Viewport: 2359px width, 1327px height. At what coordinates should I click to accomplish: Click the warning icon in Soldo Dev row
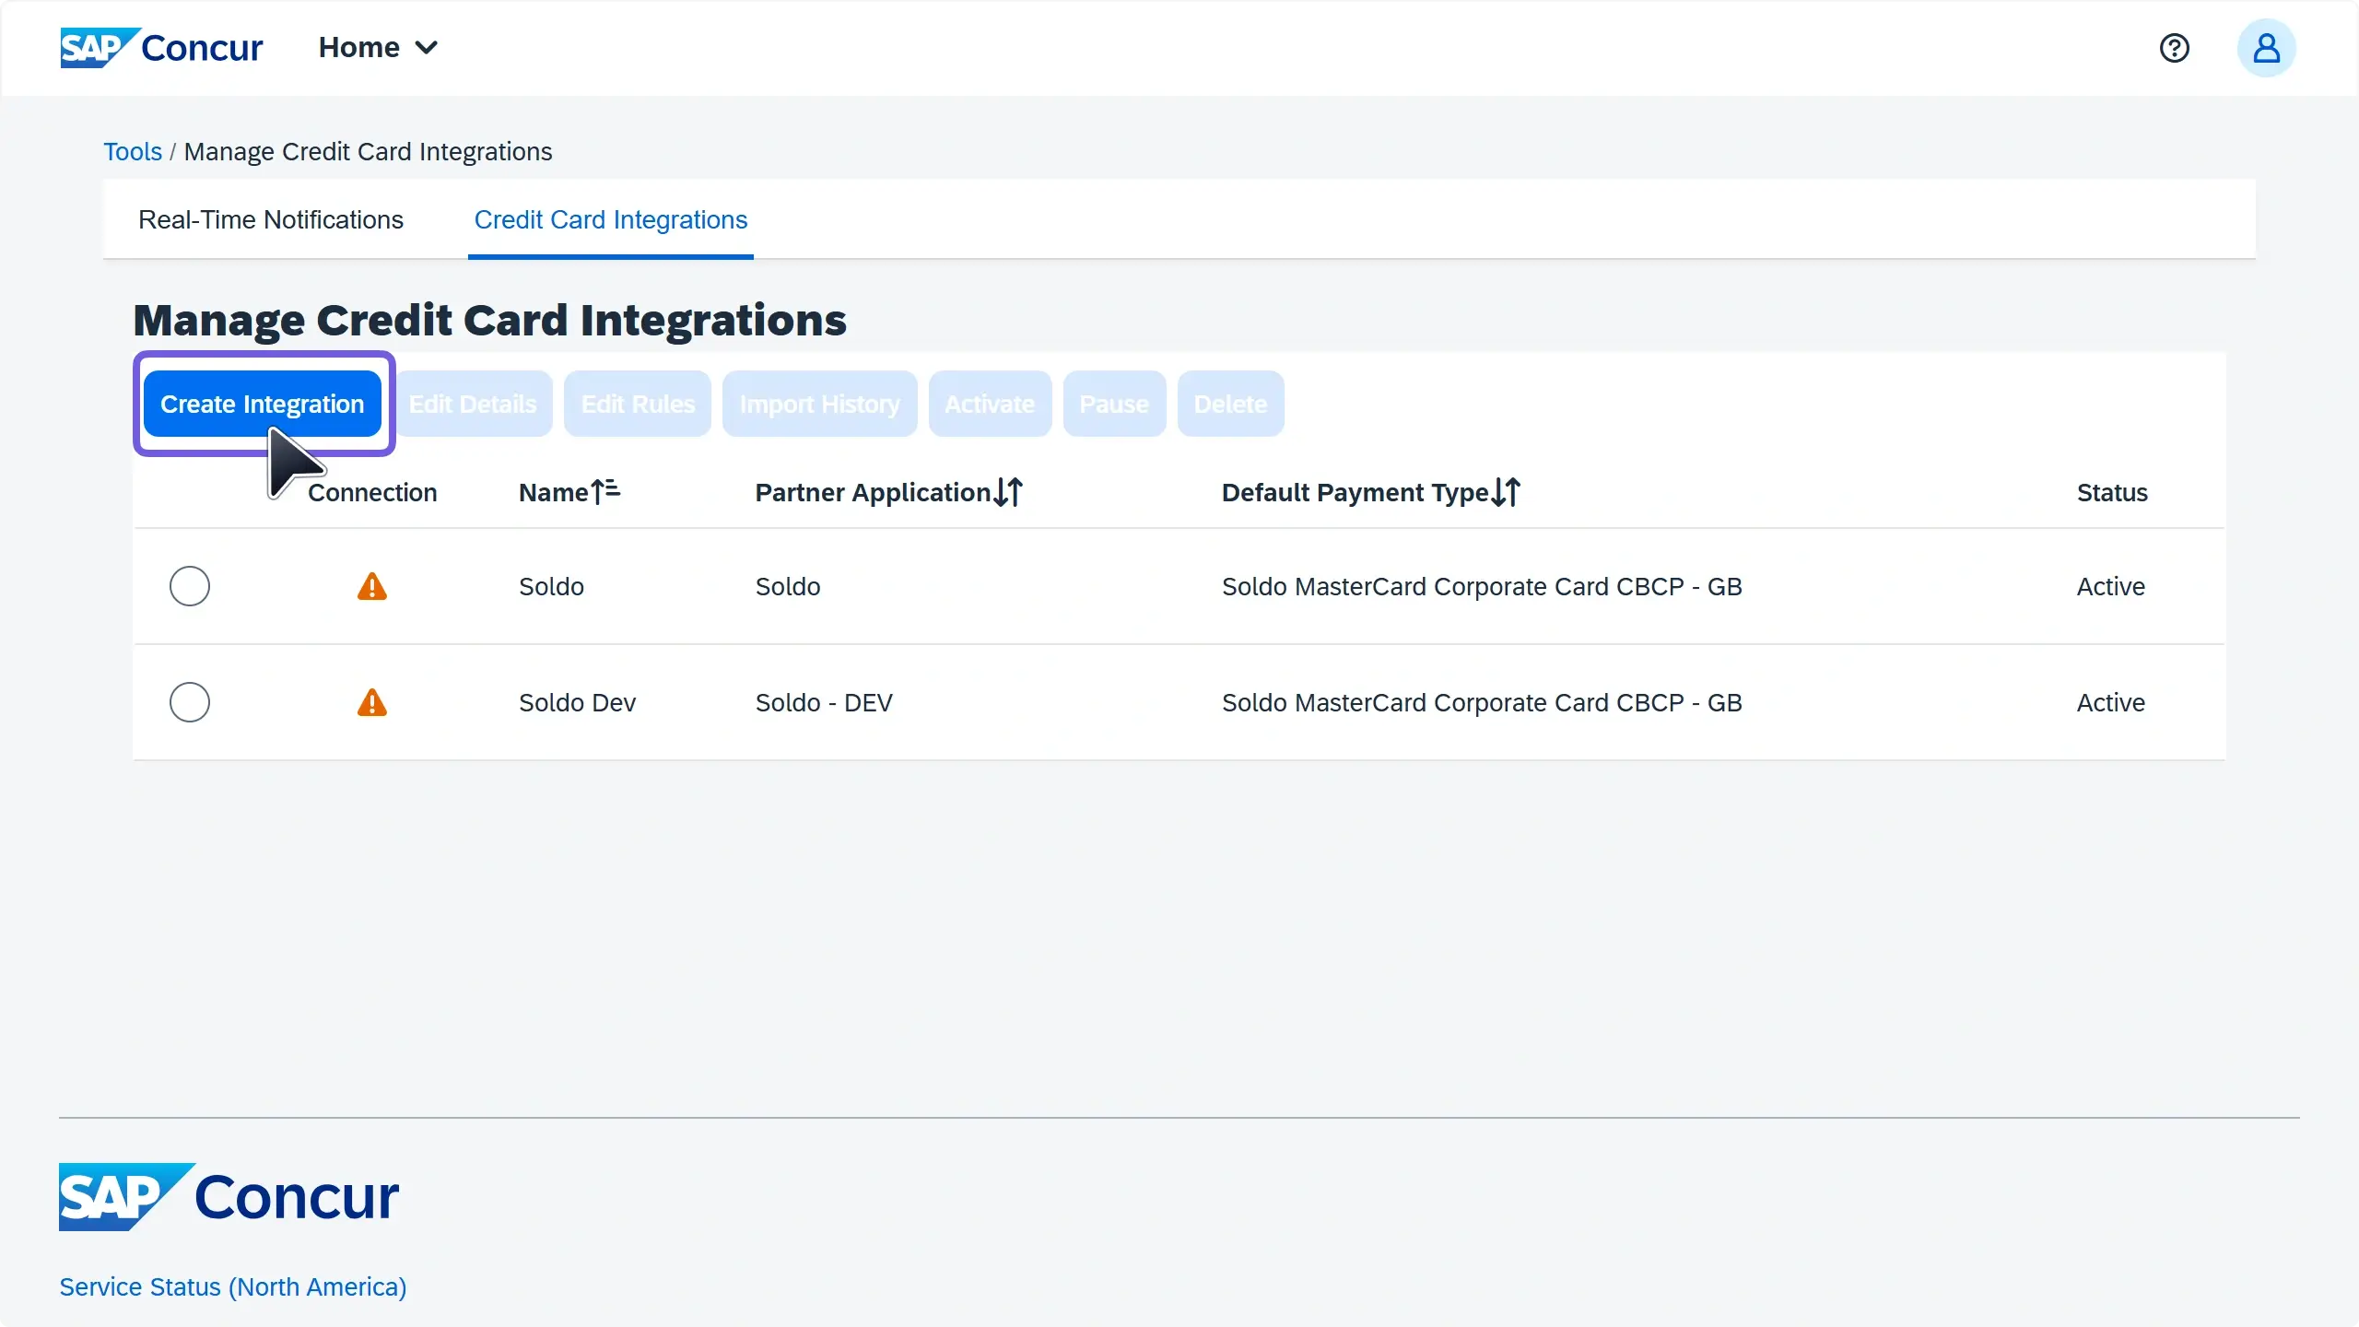(x=372, y=702)
